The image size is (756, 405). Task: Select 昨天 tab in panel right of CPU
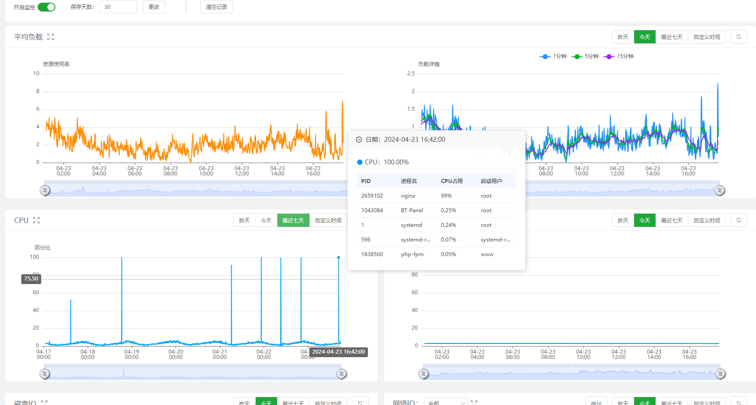click(x=623, y=220)
